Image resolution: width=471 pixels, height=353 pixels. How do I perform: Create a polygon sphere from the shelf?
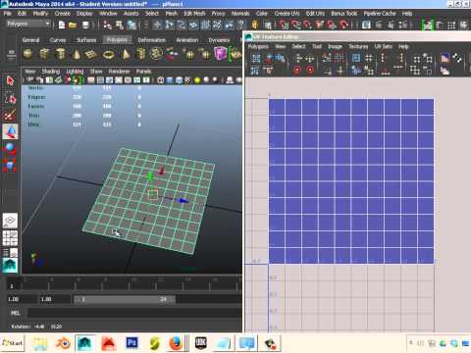click(27, 53)
